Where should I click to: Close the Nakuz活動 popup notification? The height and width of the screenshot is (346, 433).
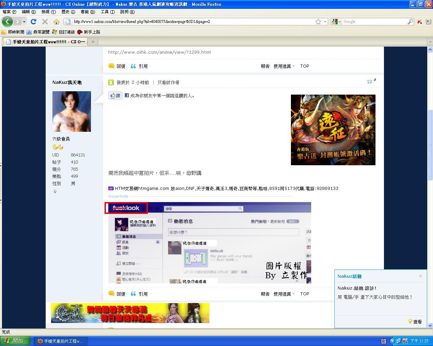(x=420, y=276)
